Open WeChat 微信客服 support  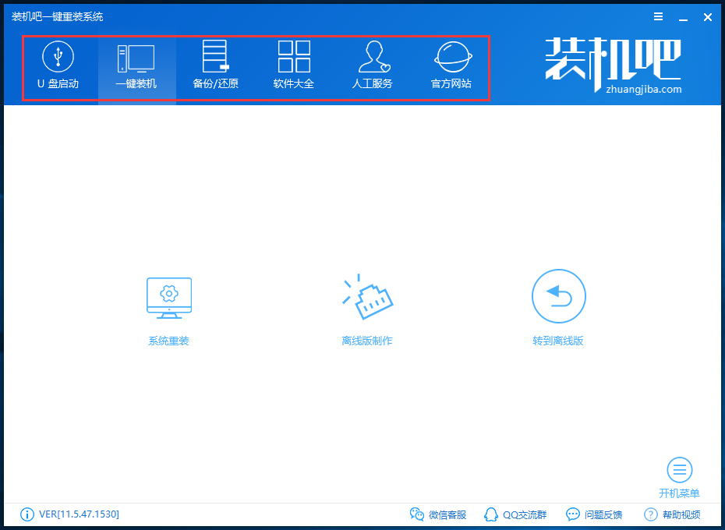click(x=440, y=514)
